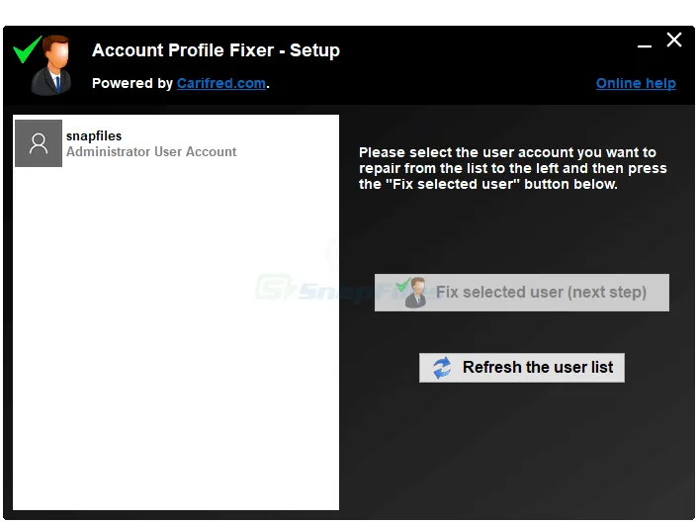Click blank area below the Refresh button
Screen dimensions: 698x523
click(x=521, y=445)
